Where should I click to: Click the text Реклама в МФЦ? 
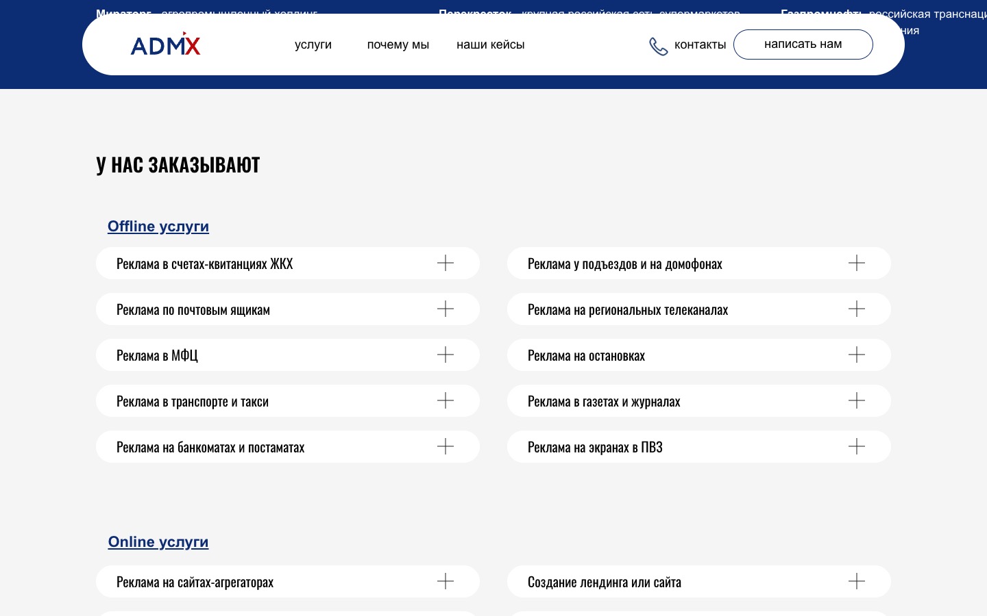[x=157, y=355]
